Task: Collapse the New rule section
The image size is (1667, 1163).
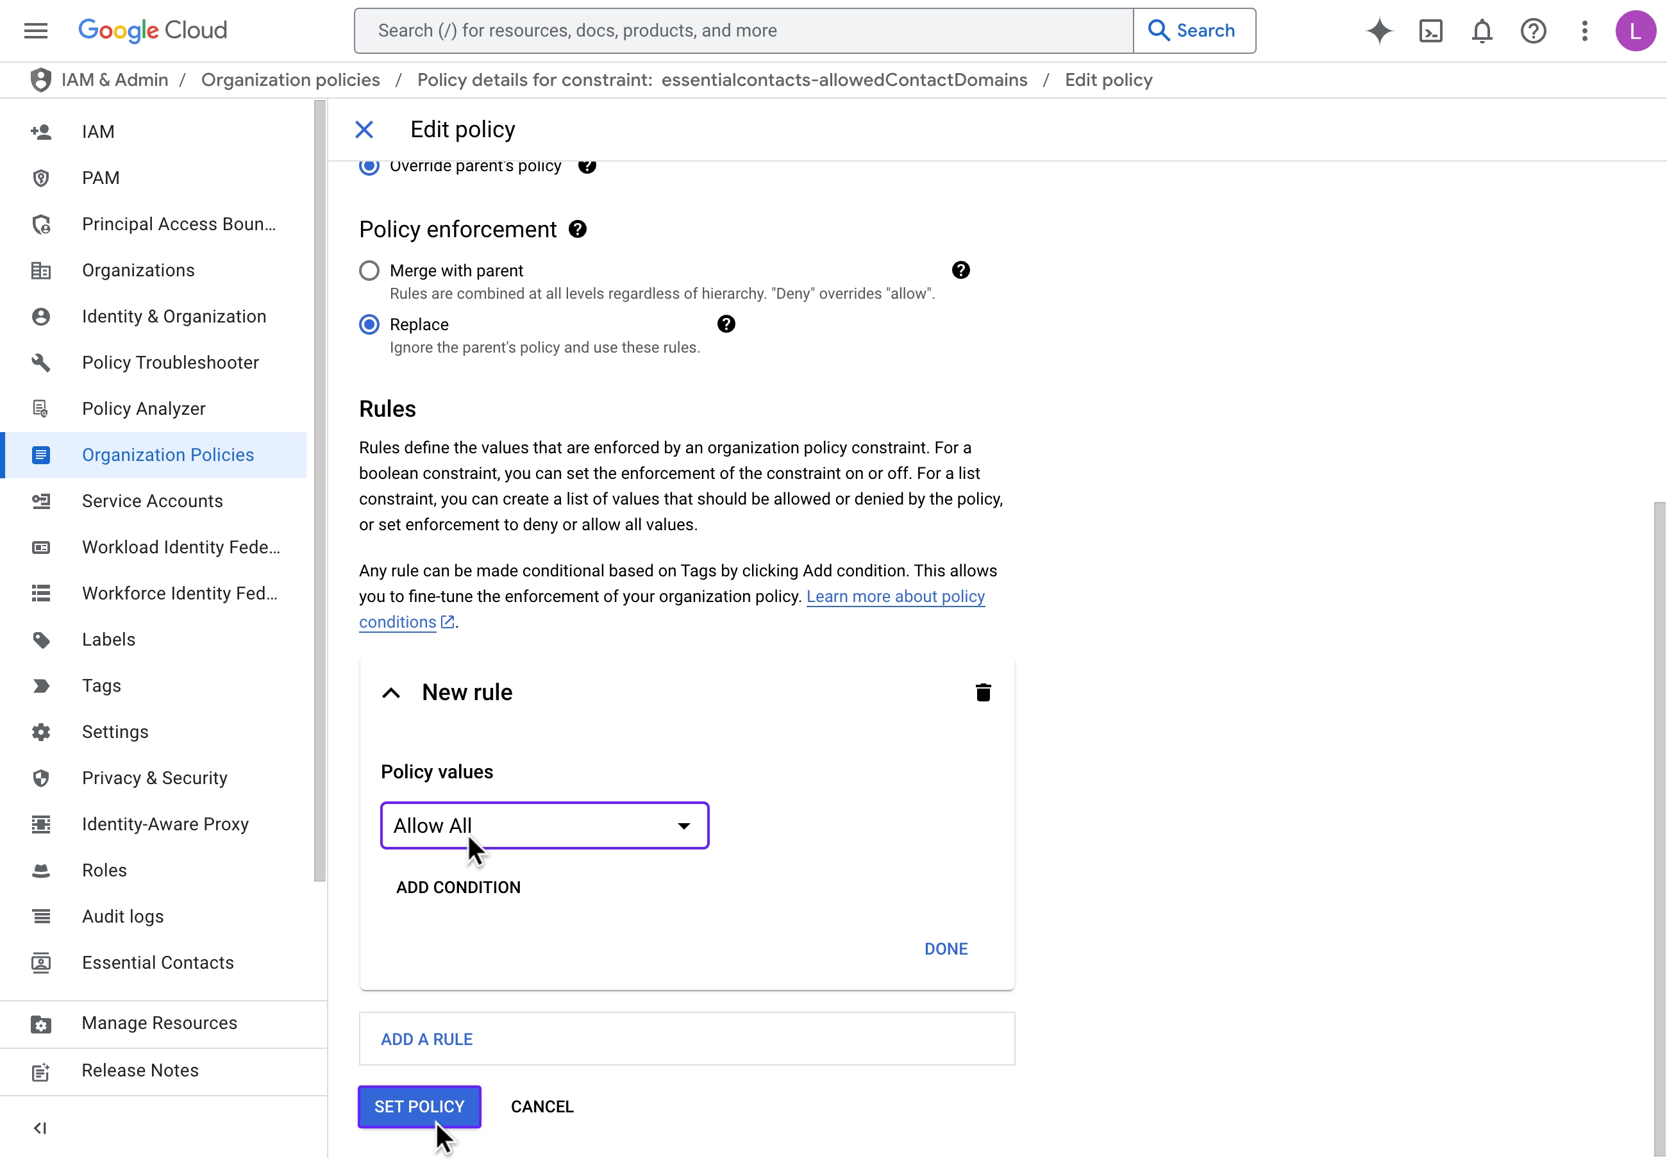Action: (391, 692)
